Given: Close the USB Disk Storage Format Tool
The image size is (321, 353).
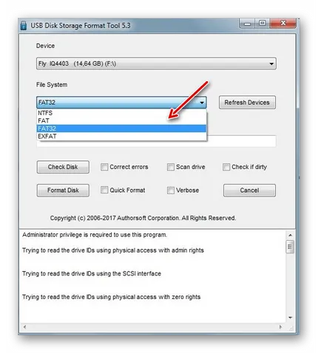Looking at the screenshot, I should (283, 23).
